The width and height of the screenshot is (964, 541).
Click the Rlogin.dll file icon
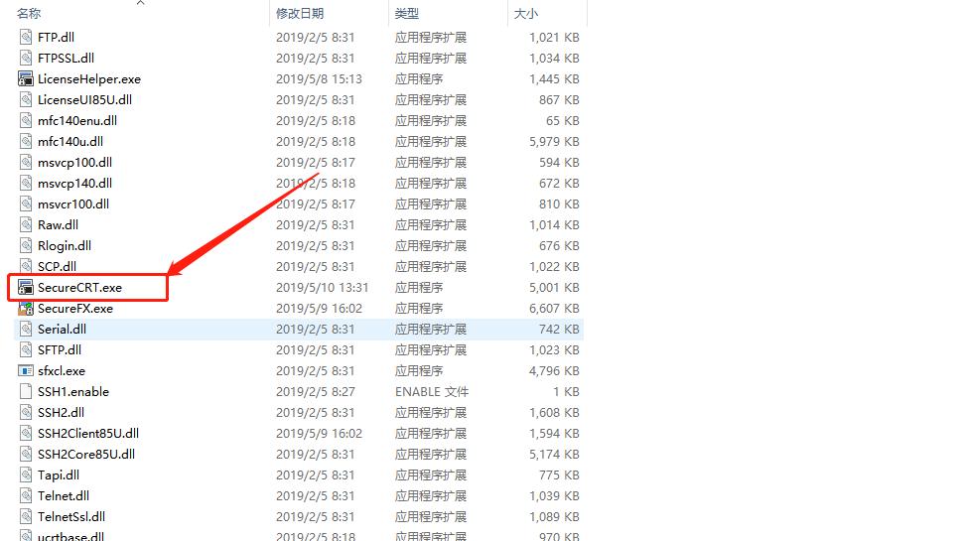tap(25, 246)
